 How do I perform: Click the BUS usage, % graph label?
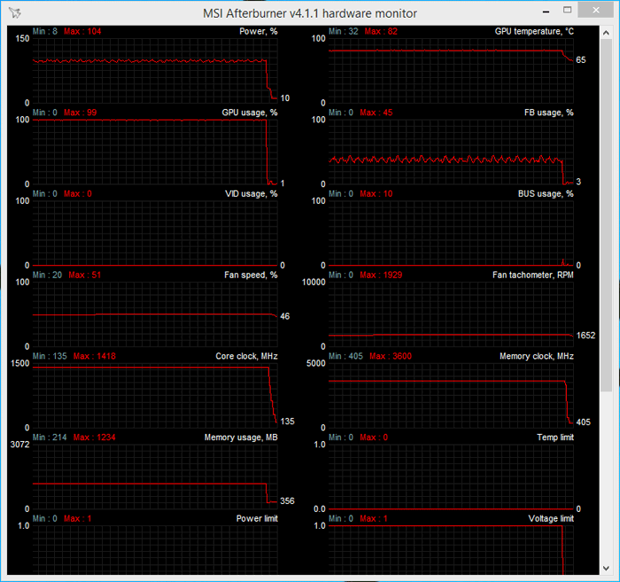pyautogui.click(x=546, y=194)
